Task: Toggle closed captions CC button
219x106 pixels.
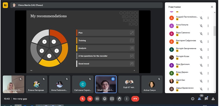Action: click(97, 99)
